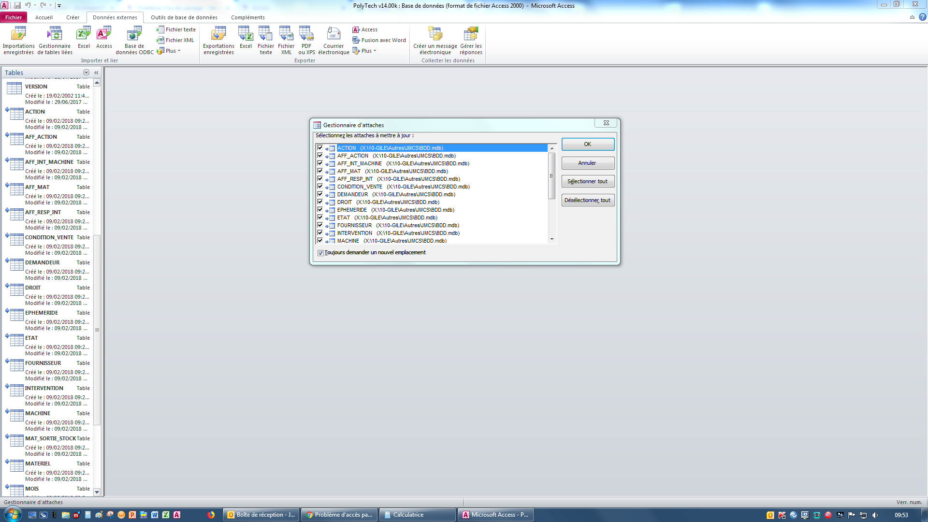Toggle checkbox for MACHINE table attachment
Image resolution: width=928 pixels, height=522 pixels.
pos(319,240)
